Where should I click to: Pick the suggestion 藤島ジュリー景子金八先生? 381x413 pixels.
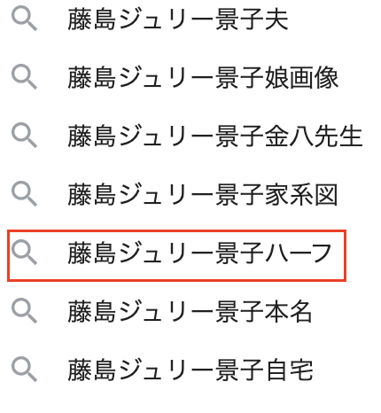coord(215,136)
